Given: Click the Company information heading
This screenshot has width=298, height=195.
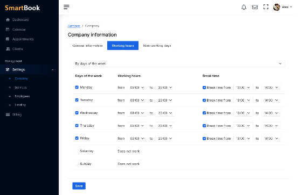Looking at the screenshot, I should 92,35.
